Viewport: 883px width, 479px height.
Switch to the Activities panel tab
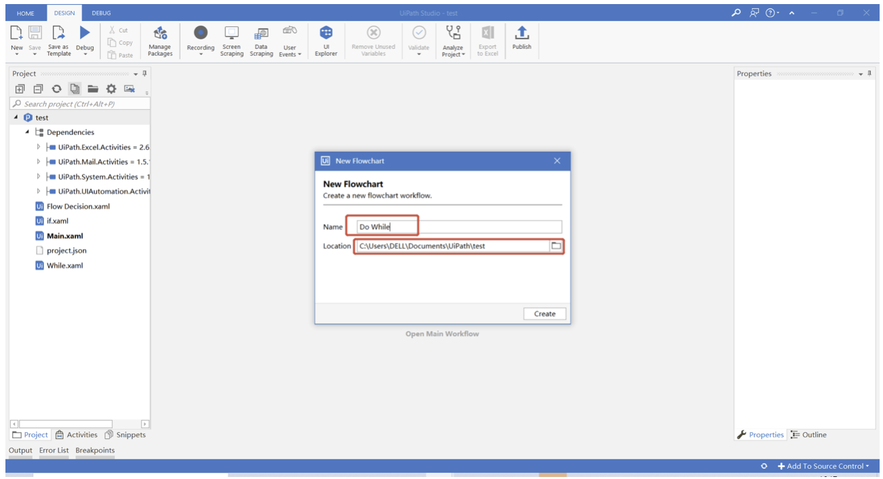[77, 435]
